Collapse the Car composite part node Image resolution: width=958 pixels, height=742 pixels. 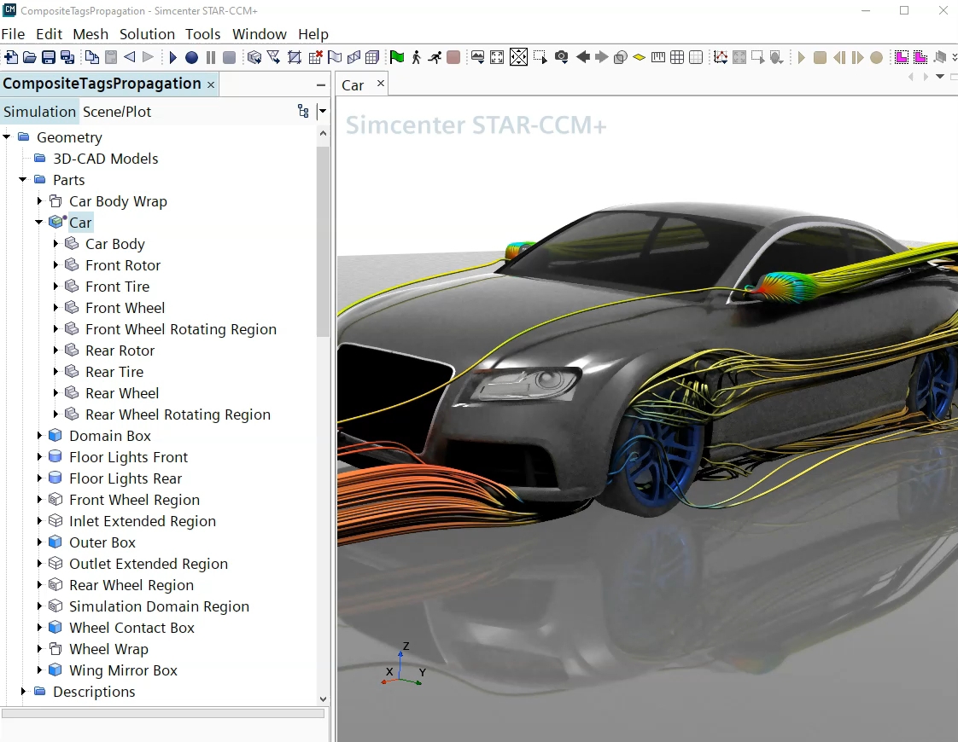(x=39, y=223)
